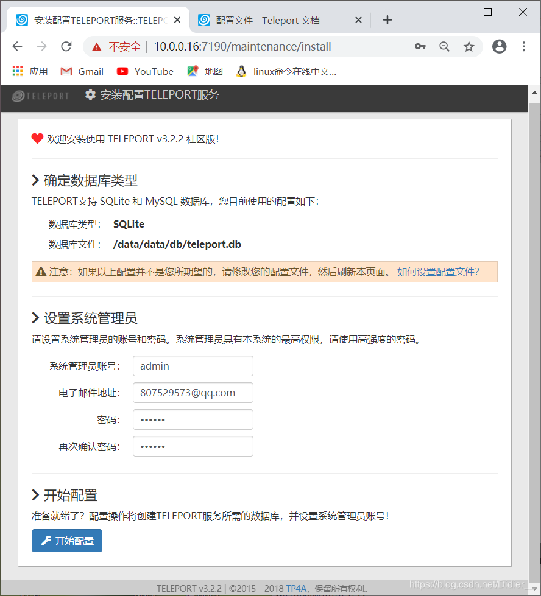Image resolution: width=541 pixels, height=596 pixels.
Task: Click the warning triangle in the 注意 notice
Action: 41,272
